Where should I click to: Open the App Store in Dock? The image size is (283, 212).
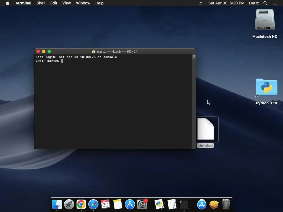[x=130, y=204]
